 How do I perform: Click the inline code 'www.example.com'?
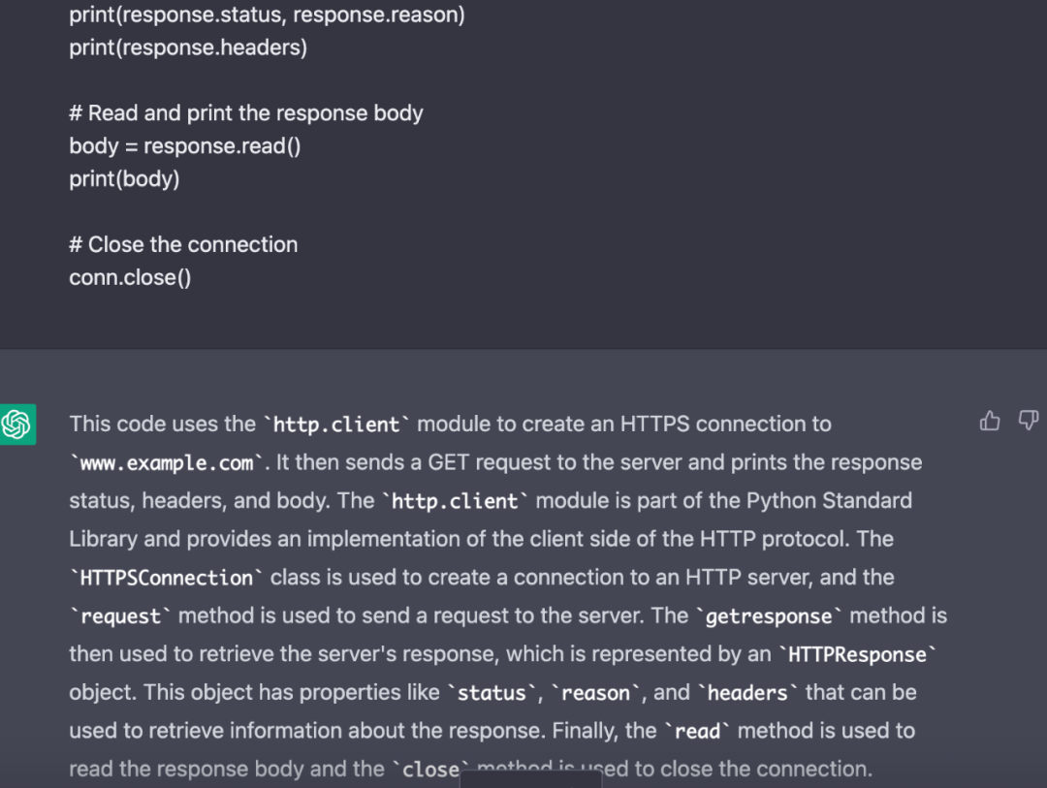tap(167, 463)
